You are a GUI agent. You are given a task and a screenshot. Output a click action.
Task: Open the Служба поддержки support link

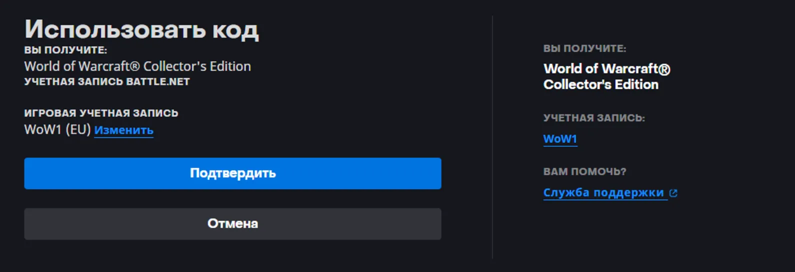tap(603, 193)
